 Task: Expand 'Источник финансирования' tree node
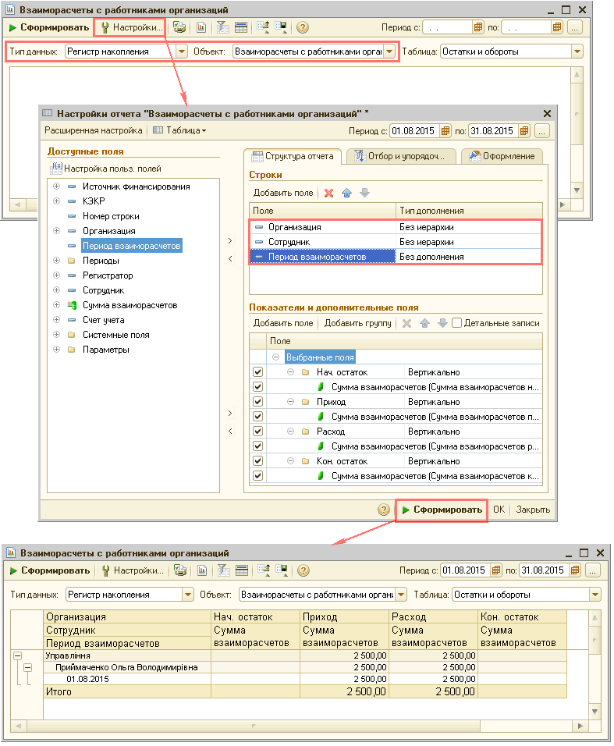pos(56,186)
